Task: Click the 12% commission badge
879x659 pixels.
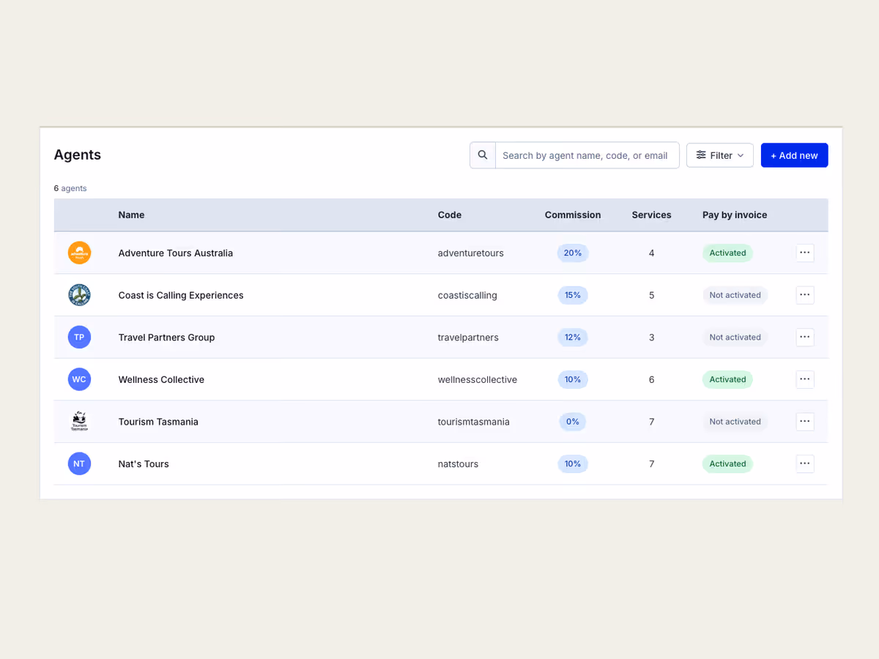Action: 573,337
